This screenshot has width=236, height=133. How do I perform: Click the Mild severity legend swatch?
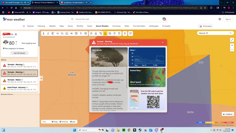pyautogui.click(x=200, y=122)
